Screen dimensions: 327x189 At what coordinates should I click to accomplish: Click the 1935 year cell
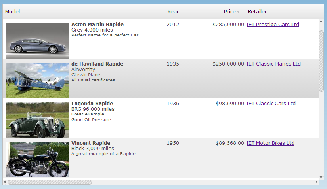[x=173, y=64]
